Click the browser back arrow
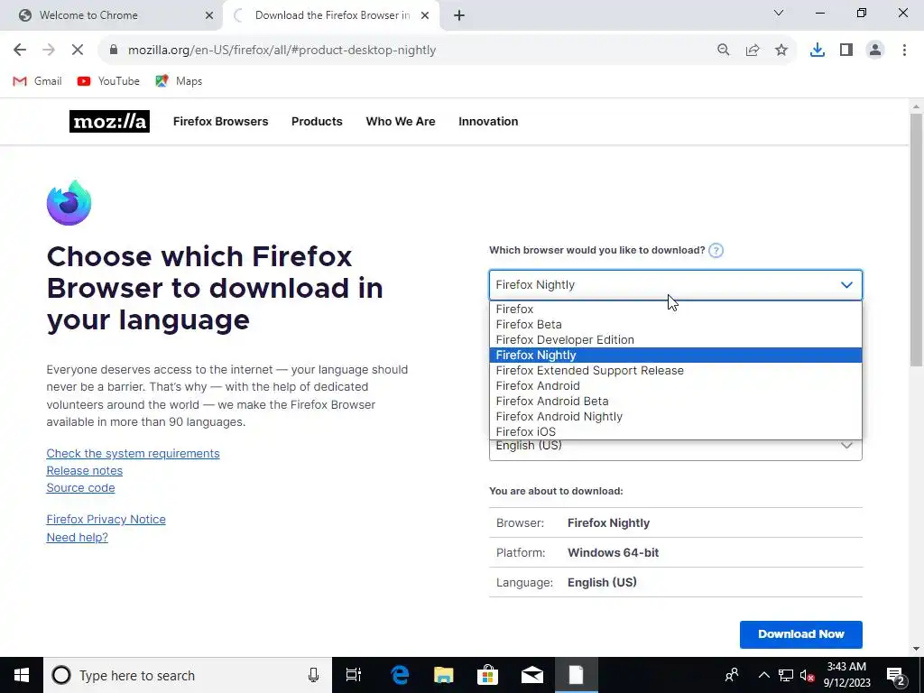This screenshot has height=693, width=924. point(20,51)
